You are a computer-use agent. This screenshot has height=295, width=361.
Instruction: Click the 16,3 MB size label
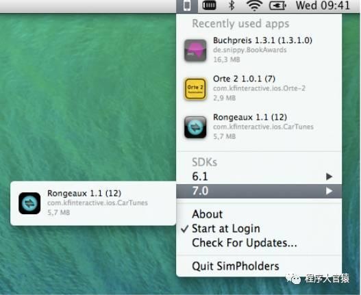click(x=227, y=60)
